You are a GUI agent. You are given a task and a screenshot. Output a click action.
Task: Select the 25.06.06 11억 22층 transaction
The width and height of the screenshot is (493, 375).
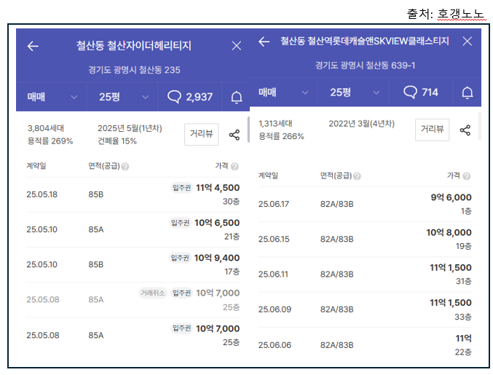(365, 345)
